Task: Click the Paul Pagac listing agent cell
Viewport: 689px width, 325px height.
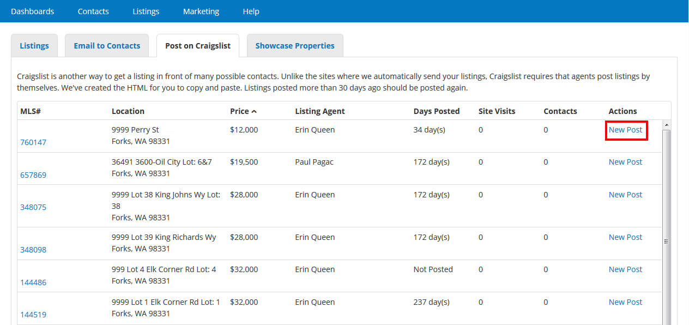Action: tap(314, 162)
